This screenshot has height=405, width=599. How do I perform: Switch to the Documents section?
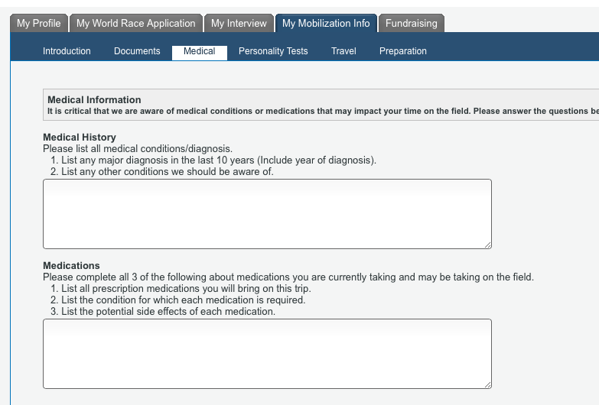[137, 51]
